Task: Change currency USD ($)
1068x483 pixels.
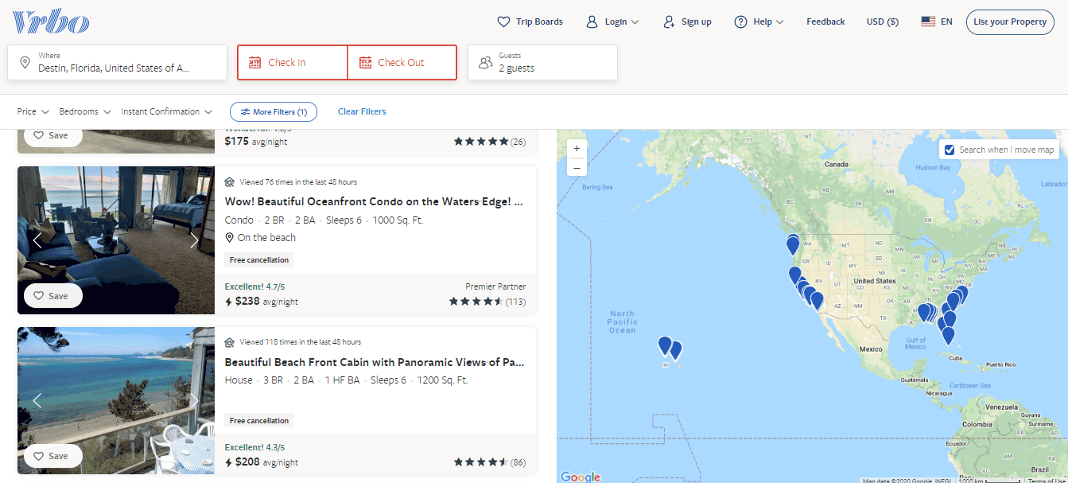Action: [883, 22]
